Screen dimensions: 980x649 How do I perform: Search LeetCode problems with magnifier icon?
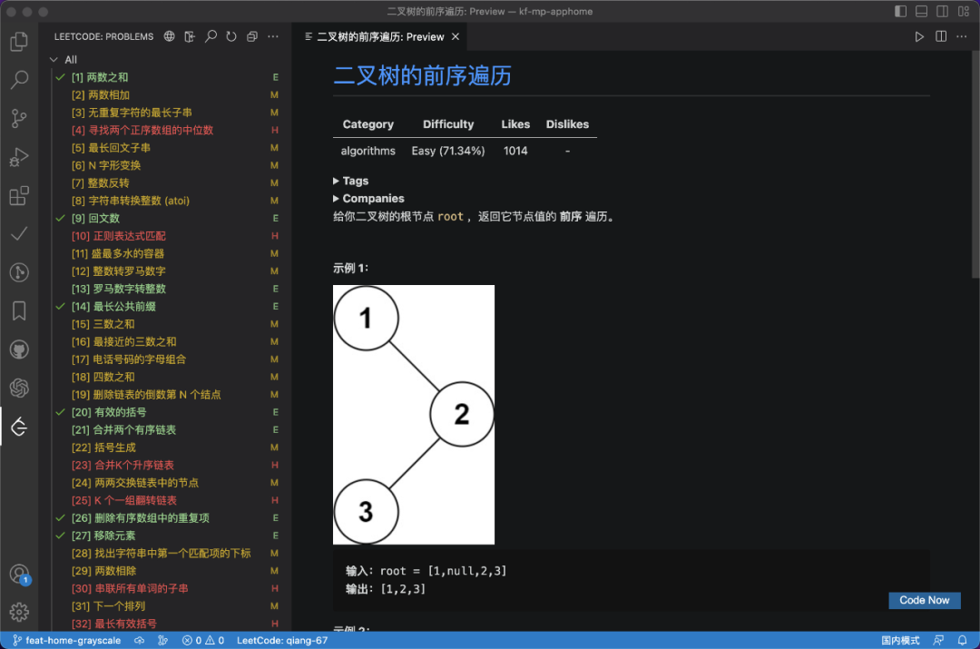[211, 36]
